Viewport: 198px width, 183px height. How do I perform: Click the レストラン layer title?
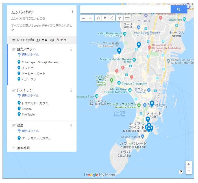click(25, 90)
